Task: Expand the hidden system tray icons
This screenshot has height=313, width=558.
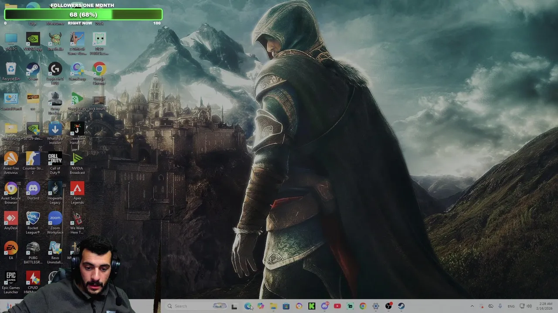Action: [472, 306]
